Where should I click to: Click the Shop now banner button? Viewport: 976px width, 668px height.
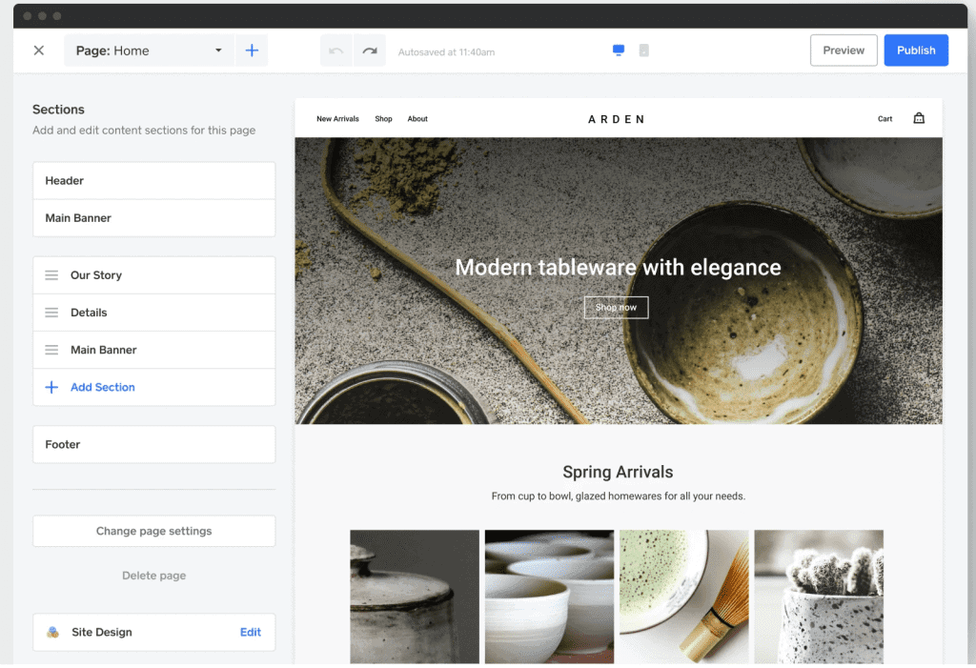pyautogui.click(x=616, y=307)
